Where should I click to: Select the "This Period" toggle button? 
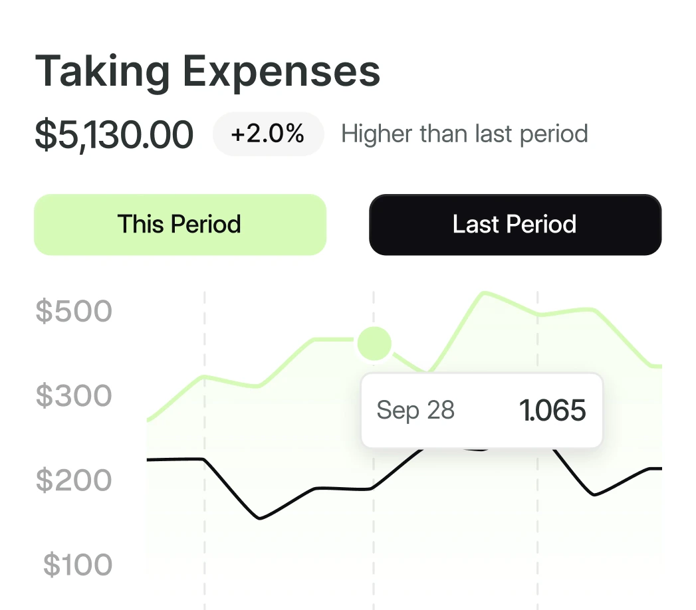(x=179, y=224)
